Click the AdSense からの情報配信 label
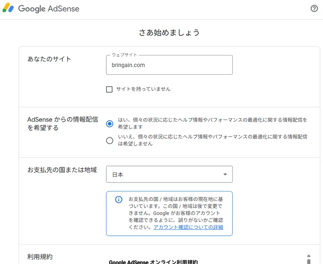Screen dimensions: 323x264 pos(63,123)
